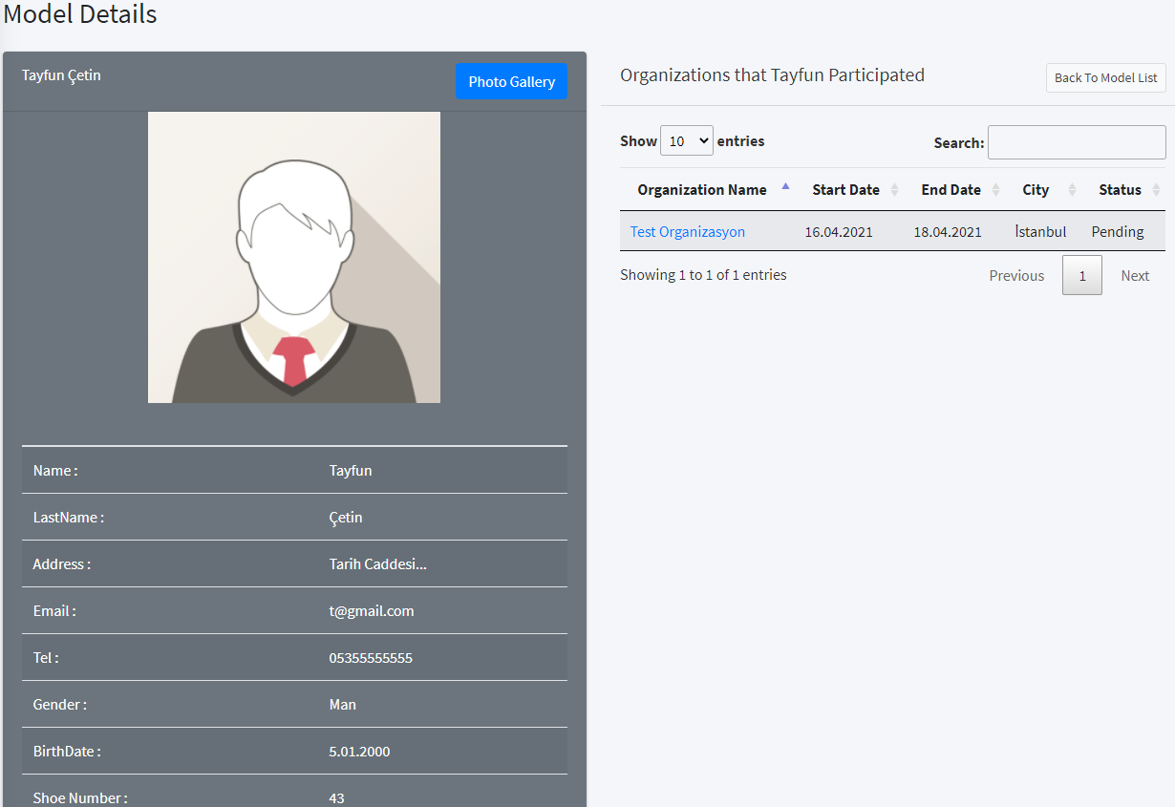Click the email row showing t@gmail.com

pos(293,610)
